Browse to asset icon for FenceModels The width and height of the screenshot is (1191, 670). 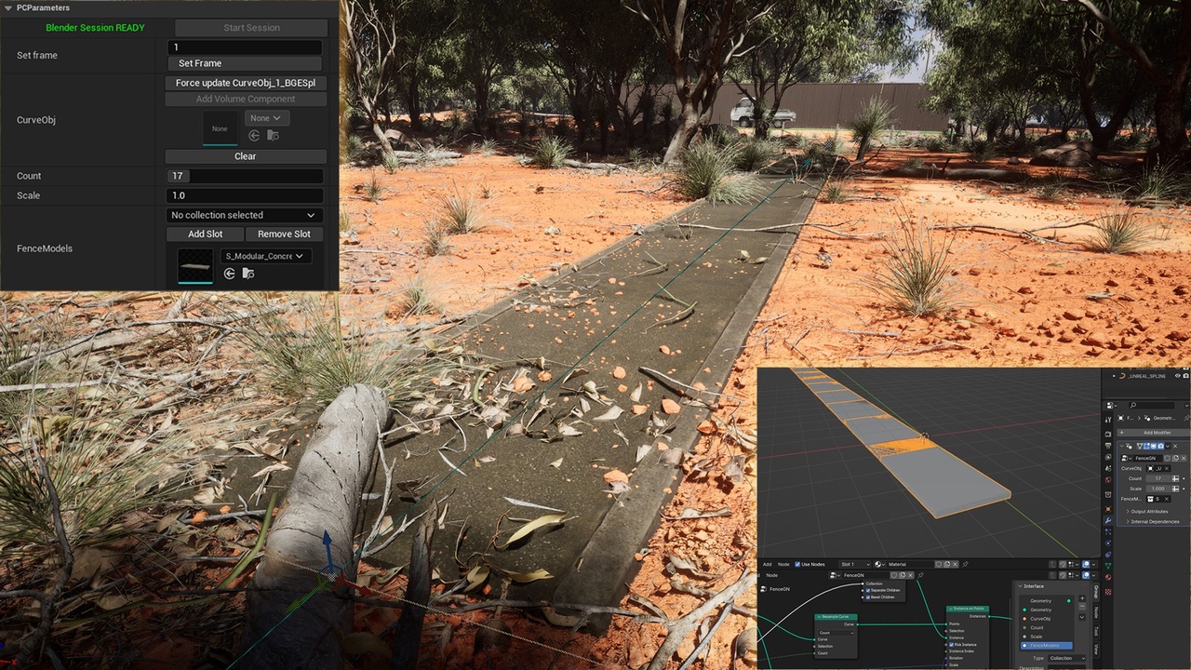point(248,274)
